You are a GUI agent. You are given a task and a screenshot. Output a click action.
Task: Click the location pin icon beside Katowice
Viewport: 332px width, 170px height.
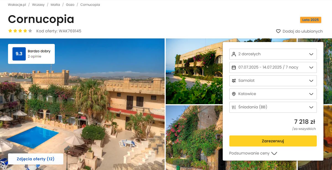[234, 94]
